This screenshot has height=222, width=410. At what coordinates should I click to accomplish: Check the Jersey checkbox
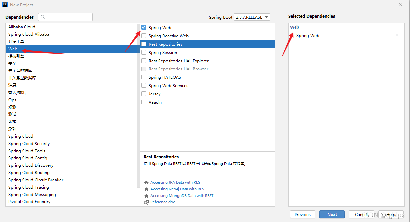(x=144, y=94)
